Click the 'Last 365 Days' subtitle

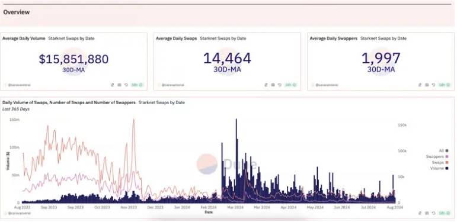[16, 109]
